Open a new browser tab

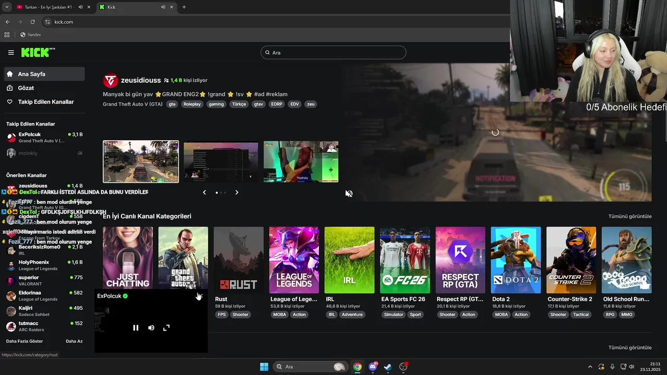(184, 7)
